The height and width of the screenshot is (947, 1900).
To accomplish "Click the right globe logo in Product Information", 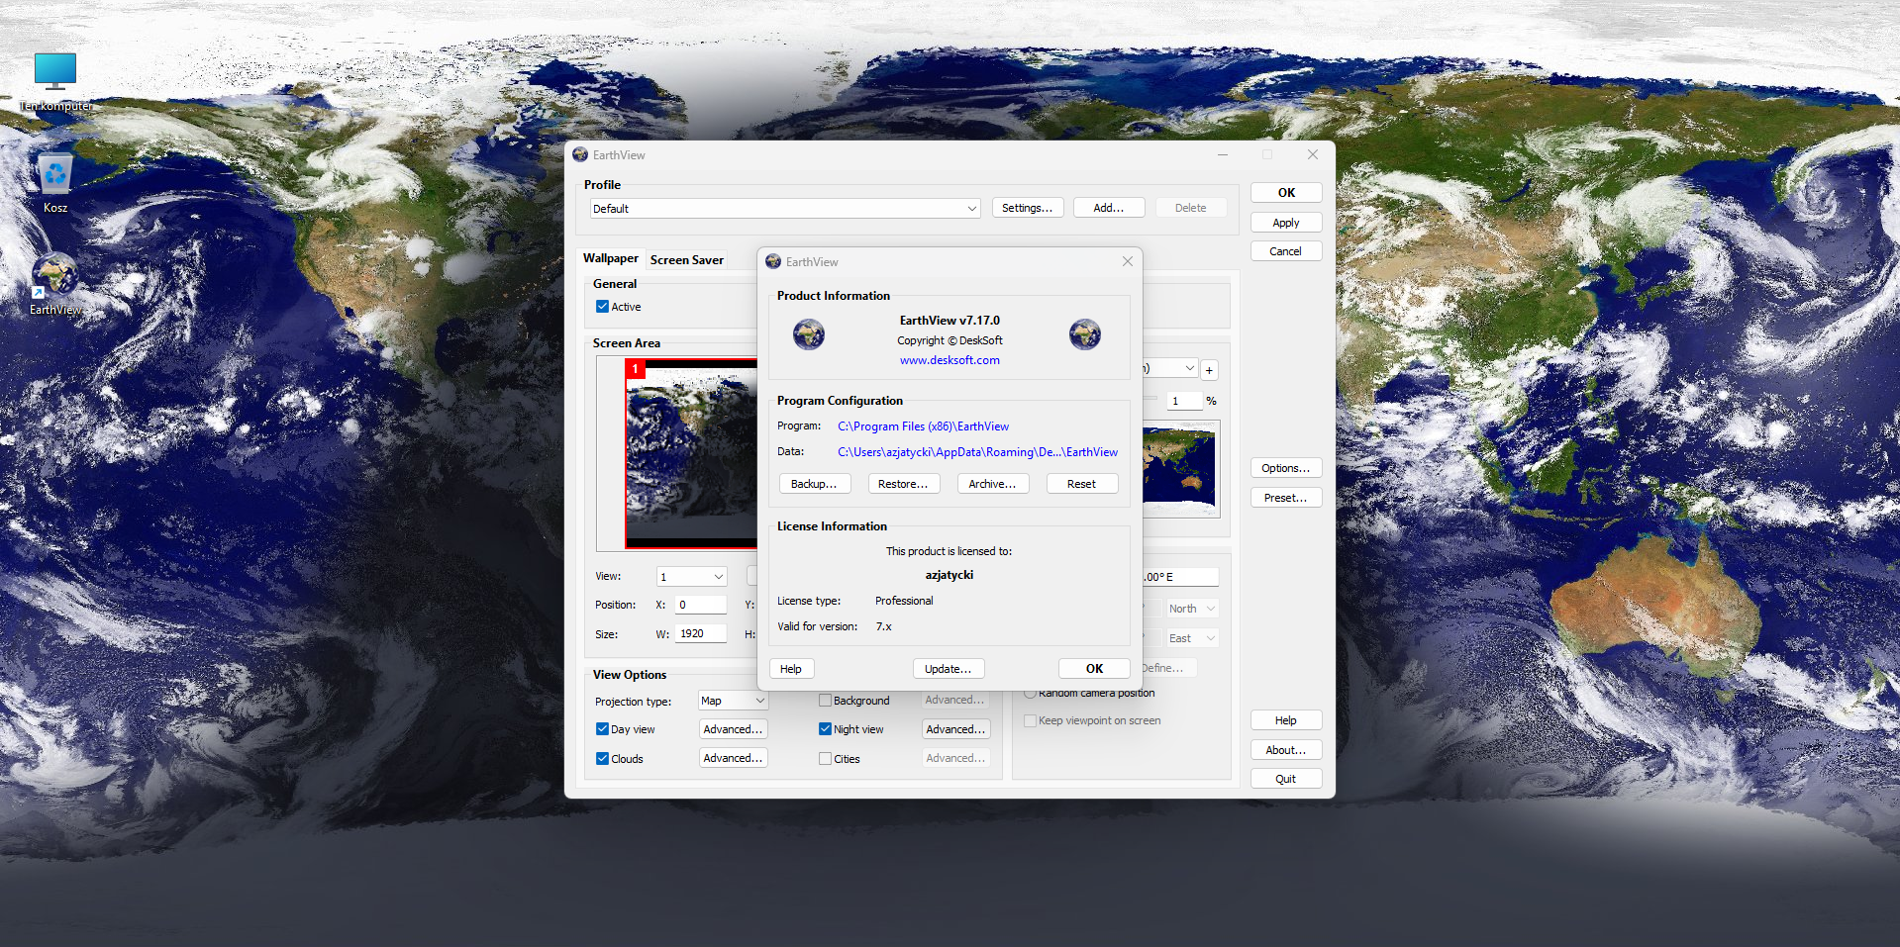I will click(1085, 334).
